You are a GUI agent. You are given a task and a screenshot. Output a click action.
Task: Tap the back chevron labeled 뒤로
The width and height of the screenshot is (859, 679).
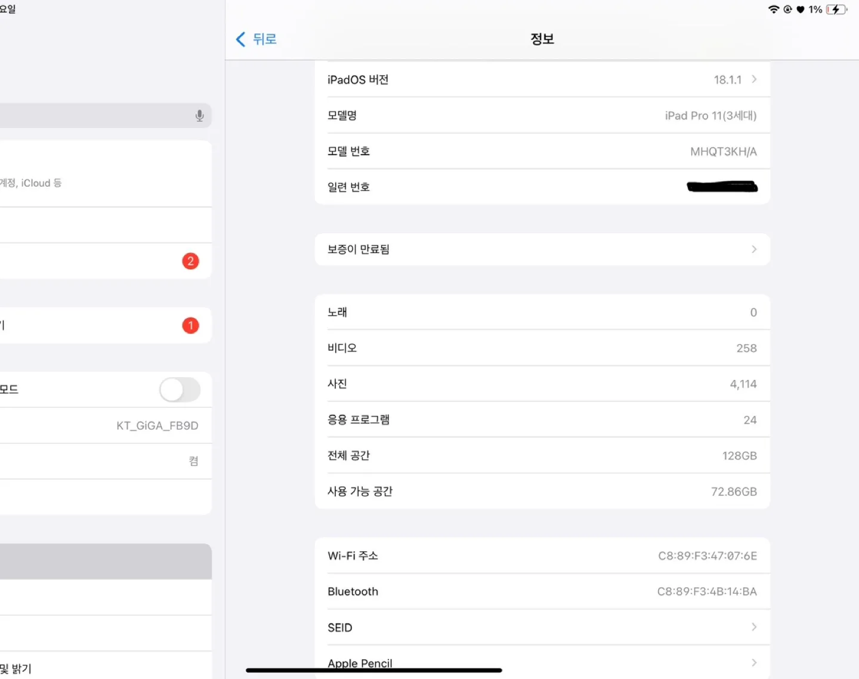tap(257, 39)
